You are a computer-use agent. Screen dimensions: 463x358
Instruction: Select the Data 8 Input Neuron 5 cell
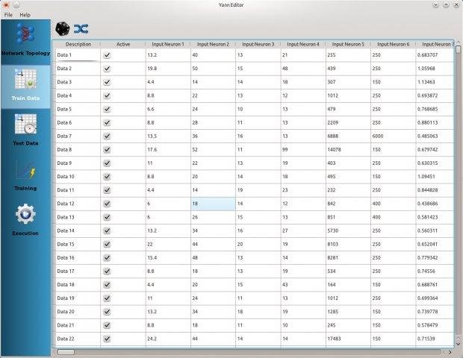[x=347, y=150]
